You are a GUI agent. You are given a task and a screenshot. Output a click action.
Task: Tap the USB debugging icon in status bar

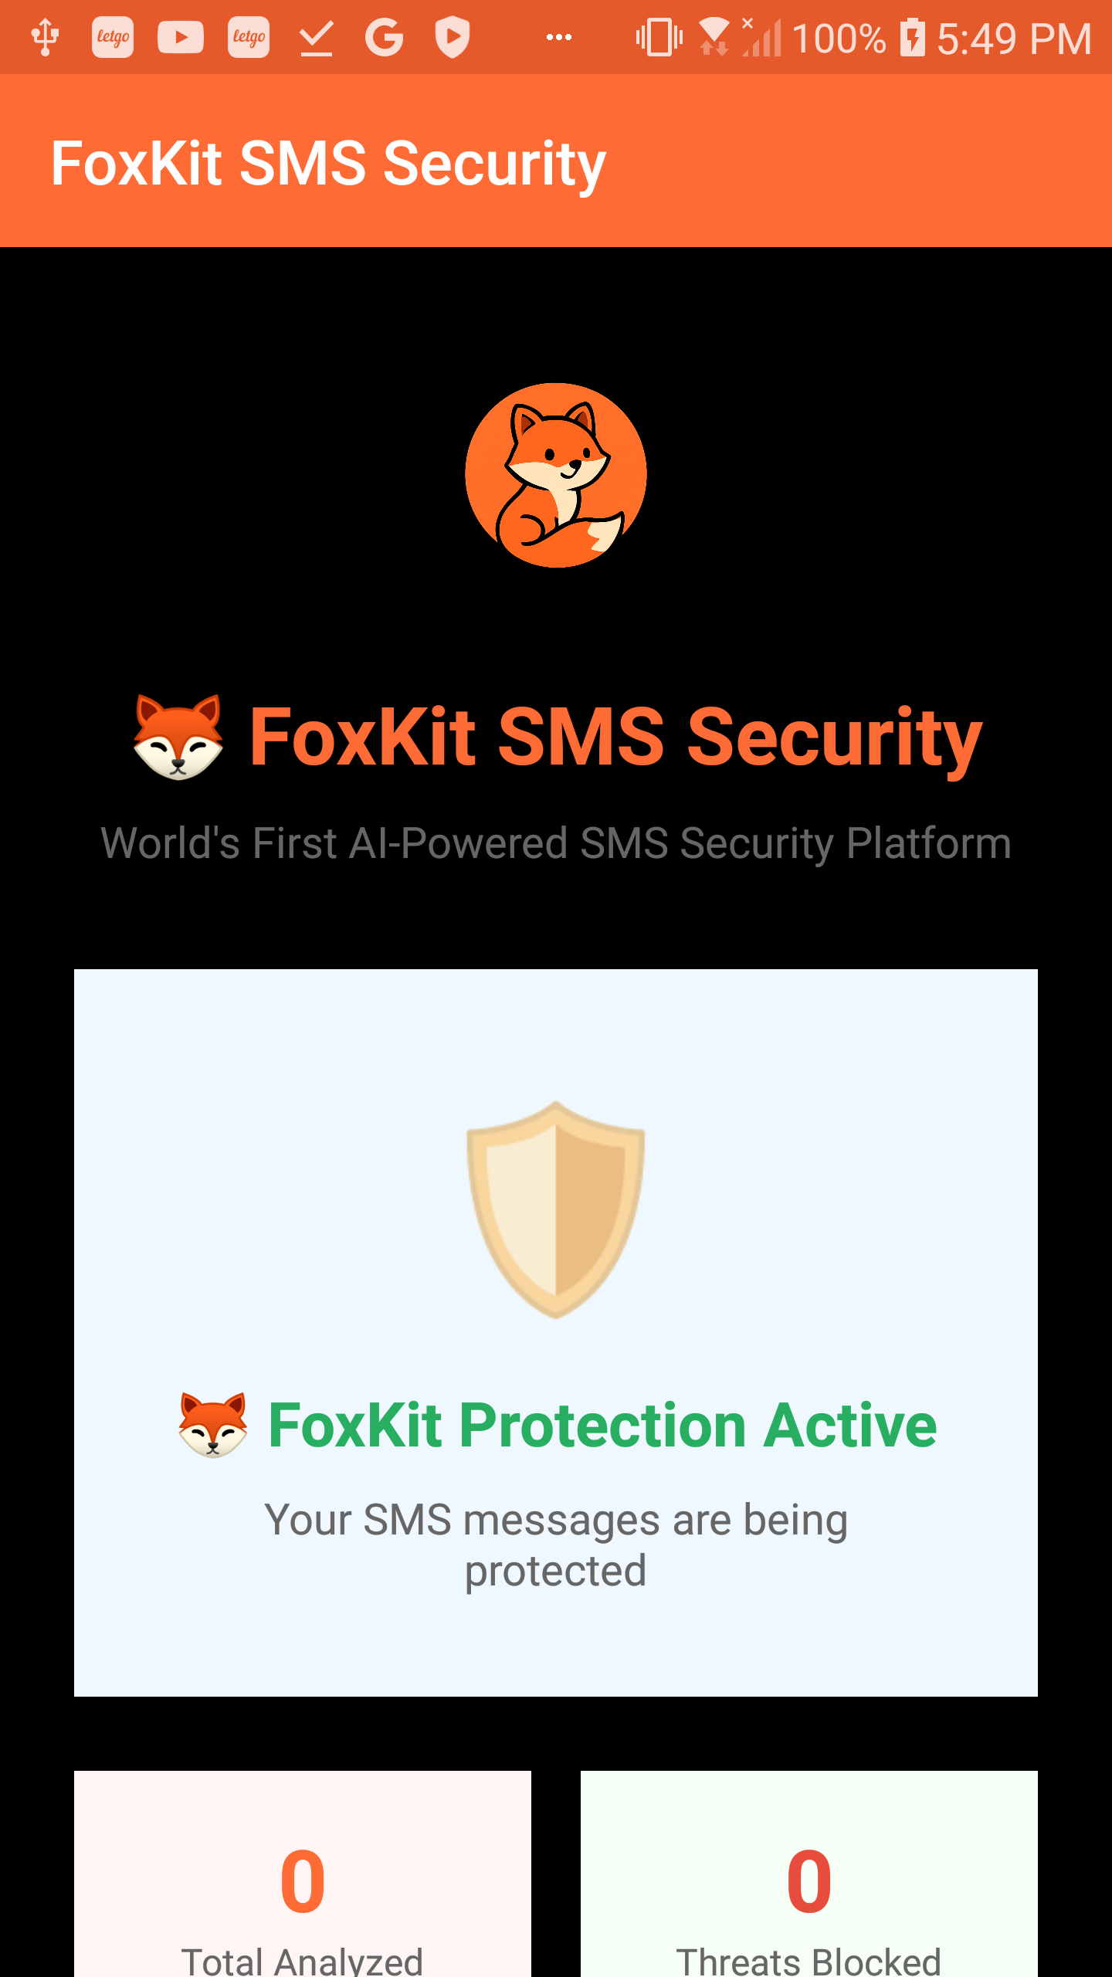click(x=44, y=36)
